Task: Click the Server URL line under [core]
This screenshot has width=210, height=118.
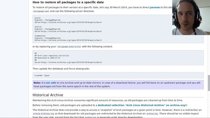Action: [x=68, y=22]
